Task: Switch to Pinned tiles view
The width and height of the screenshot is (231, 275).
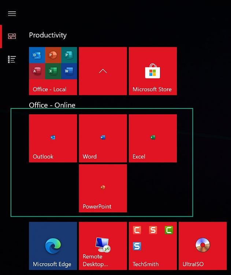Action: tap(12, 36)
